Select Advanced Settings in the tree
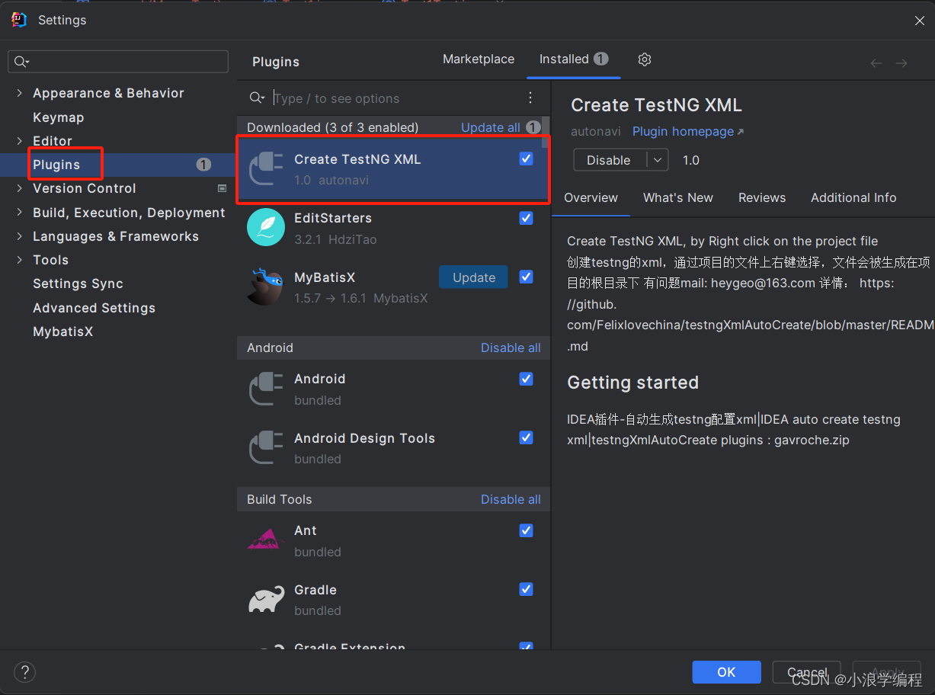This screenshot has width=935, height=695. tap(94, 308)
